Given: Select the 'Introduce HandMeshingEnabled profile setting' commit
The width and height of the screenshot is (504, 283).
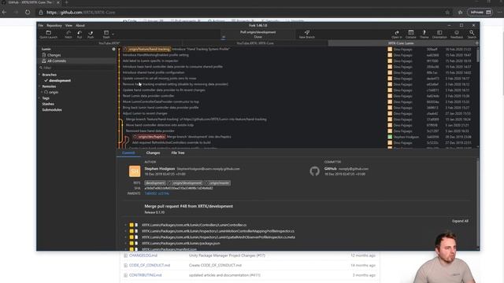Looking at the screenshot, I should (x=156, y=55).
